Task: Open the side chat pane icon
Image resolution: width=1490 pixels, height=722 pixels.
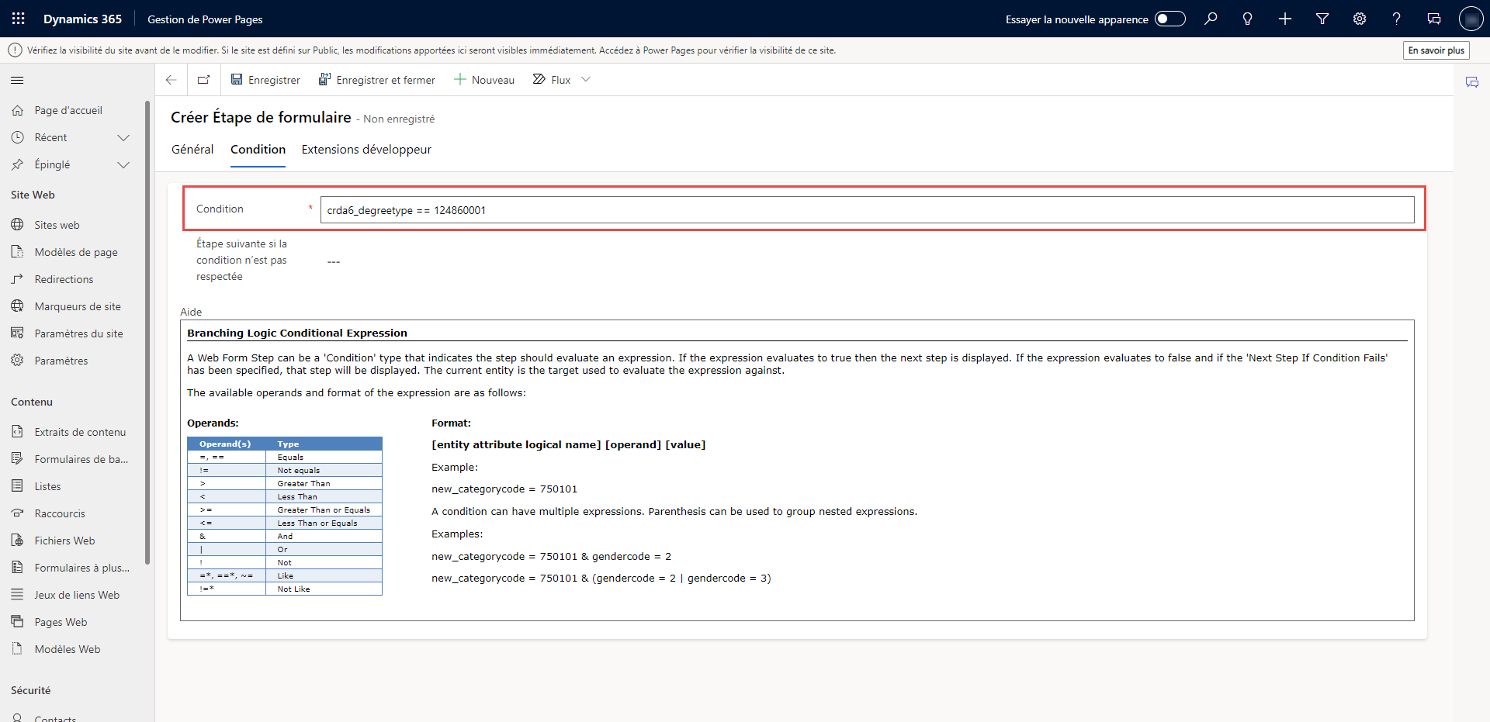Action: point(1471,82)
